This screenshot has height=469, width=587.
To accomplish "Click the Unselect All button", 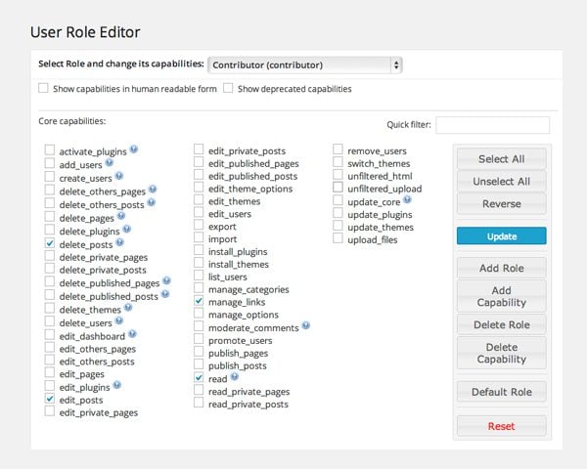I will click(501, 182).
